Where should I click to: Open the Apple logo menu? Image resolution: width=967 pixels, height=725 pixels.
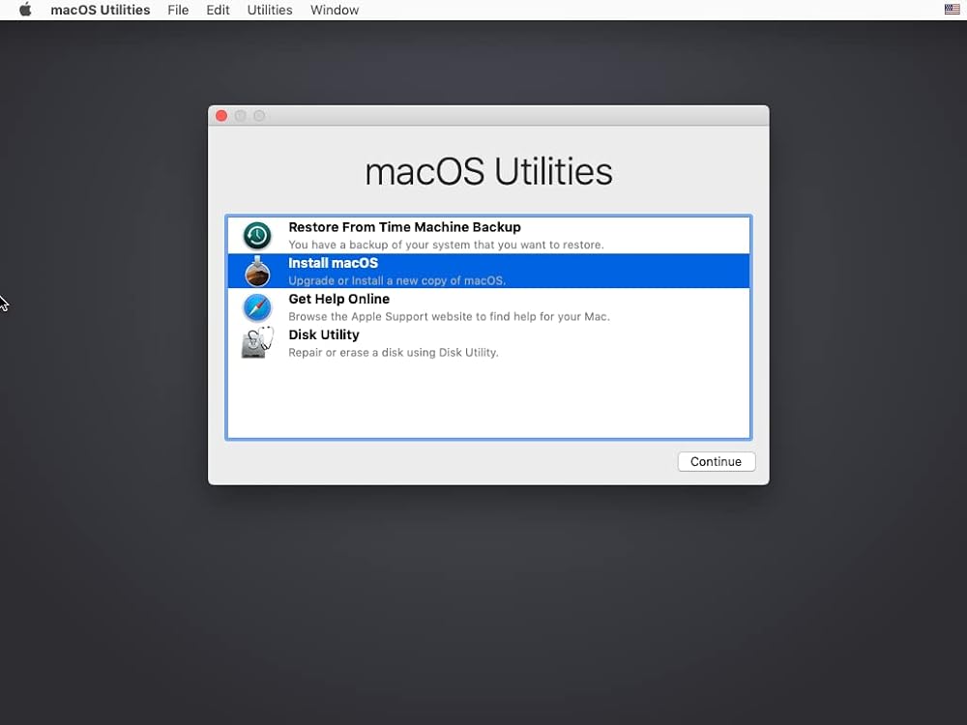[x=25, y=10]
